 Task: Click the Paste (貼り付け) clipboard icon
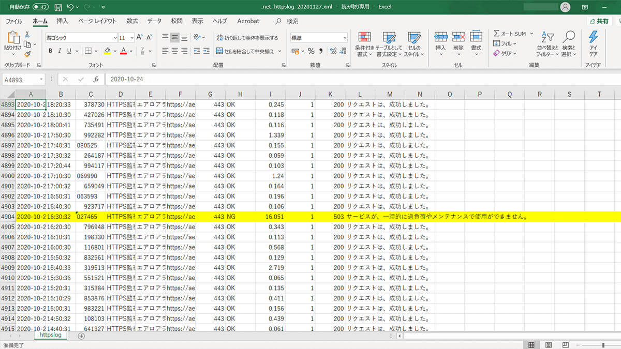(x=13, y=37)
